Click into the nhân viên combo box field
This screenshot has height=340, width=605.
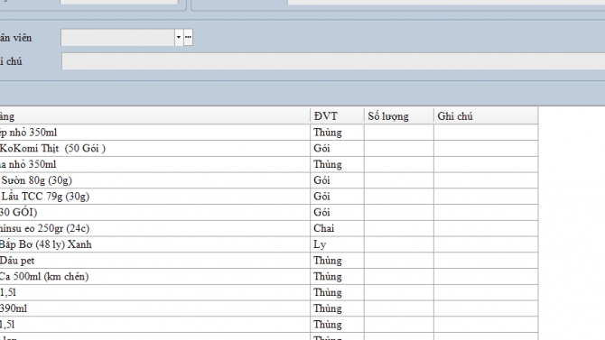pyautogui.click(x=117, y=37)
